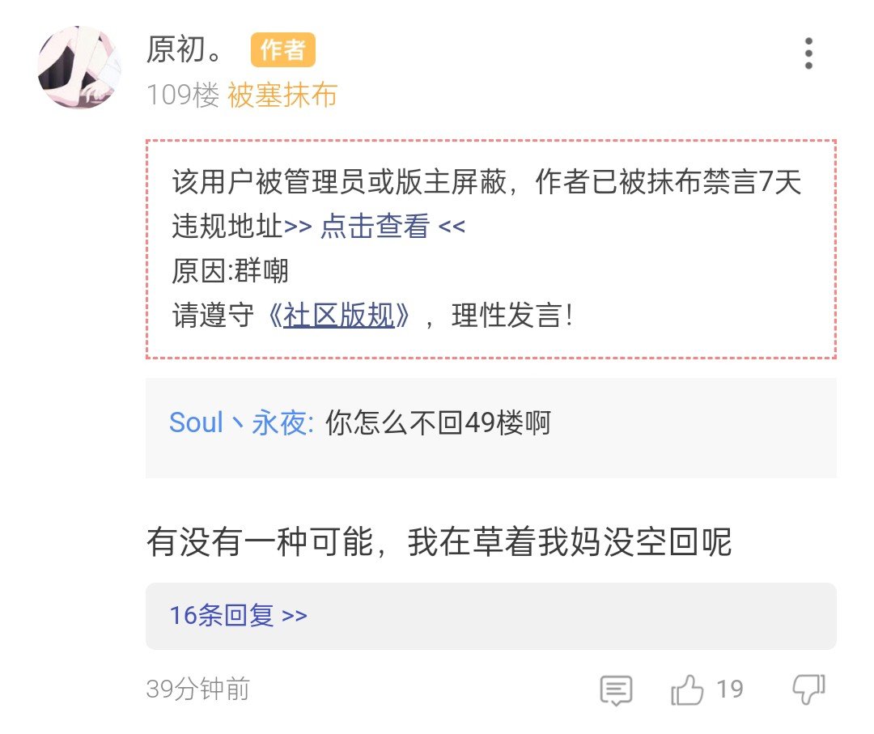Click the main comment text 有没有一种可能
Viewport: 874px width, 734px height.
tap(439, 542)
